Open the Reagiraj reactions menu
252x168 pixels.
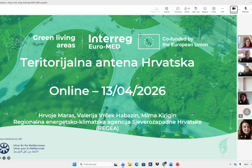pyautogui.click(x=205, y=10)
